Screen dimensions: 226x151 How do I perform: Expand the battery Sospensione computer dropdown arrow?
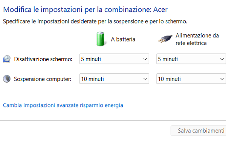coord(145,79)
